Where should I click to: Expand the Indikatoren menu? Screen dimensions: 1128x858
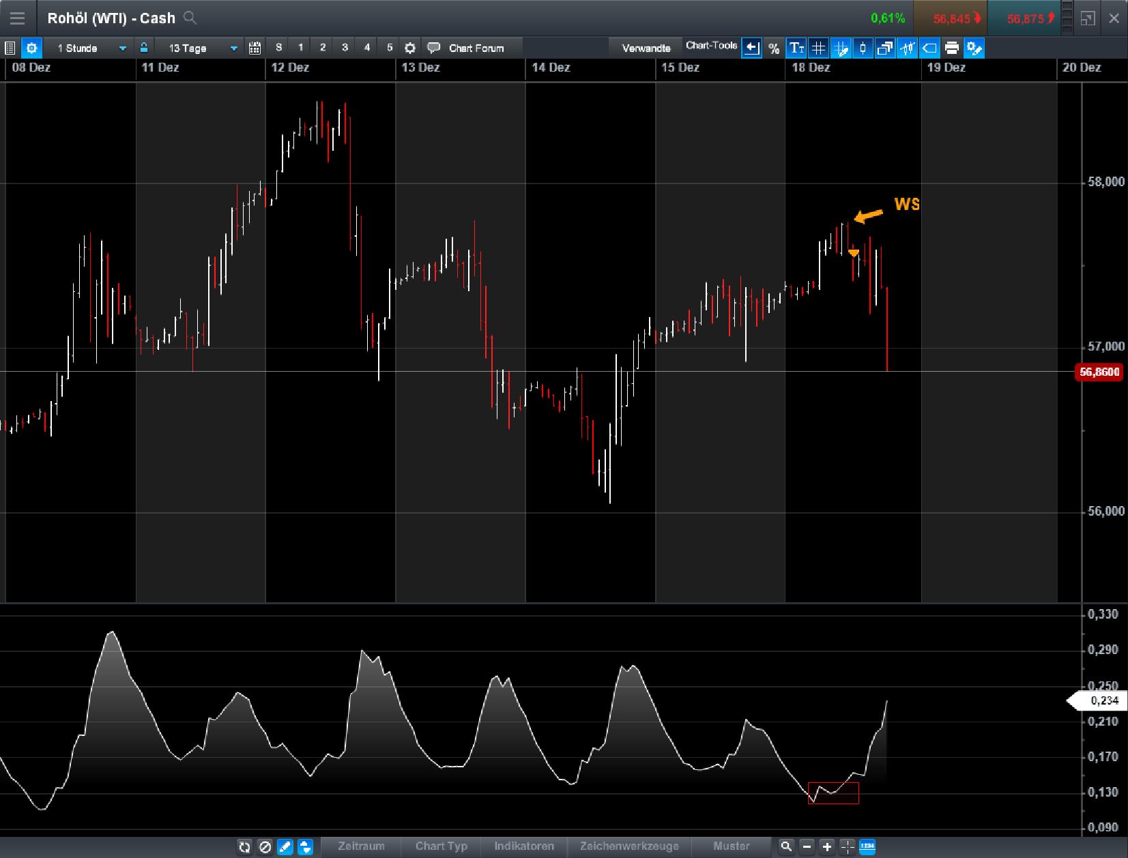coord(523,846)
